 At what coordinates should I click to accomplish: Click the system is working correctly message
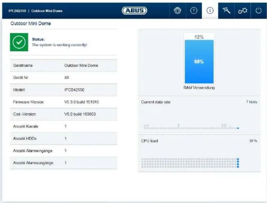coord(59,45)
